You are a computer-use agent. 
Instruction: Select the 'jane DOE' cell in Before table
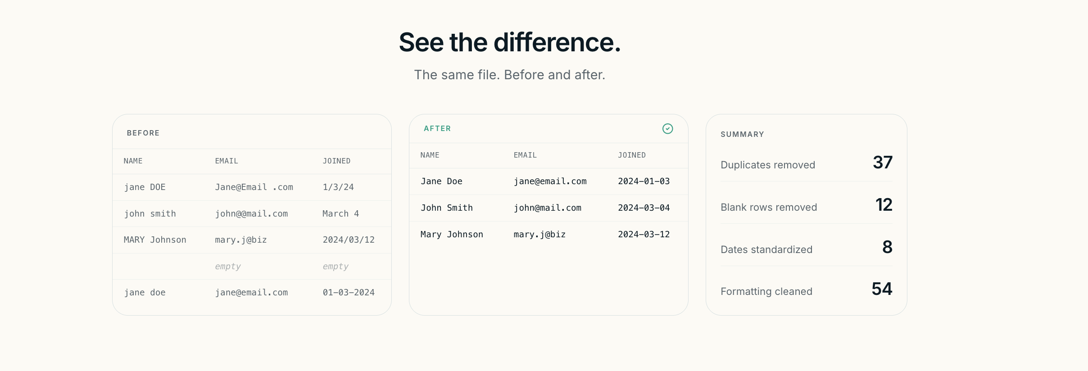tap(145, 187)
